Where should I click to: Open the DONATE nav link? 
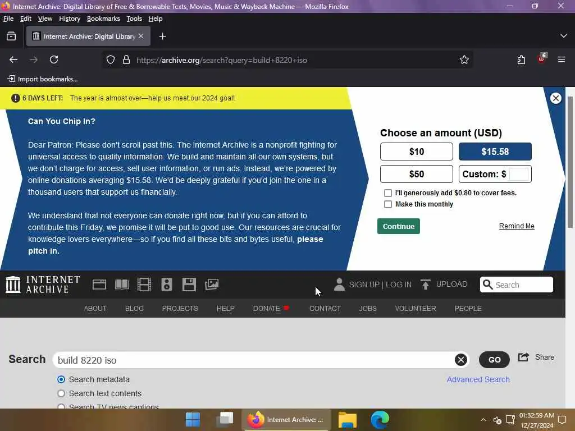pyautogui.click(x=267, y=309)
